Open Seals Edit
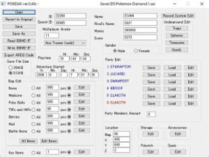 coord(178,152)
